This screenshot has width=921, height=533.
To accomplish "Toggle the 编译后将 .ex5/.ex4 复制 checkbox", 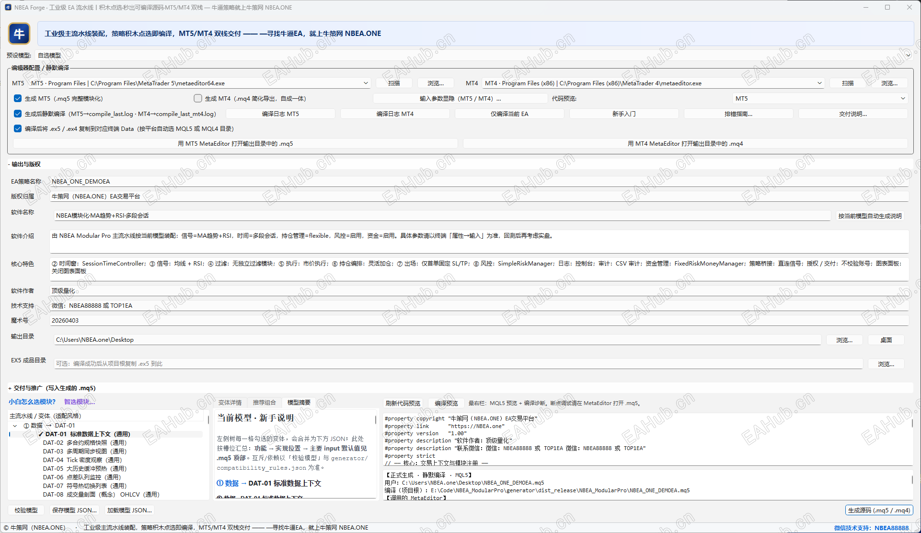I will 18,128.
